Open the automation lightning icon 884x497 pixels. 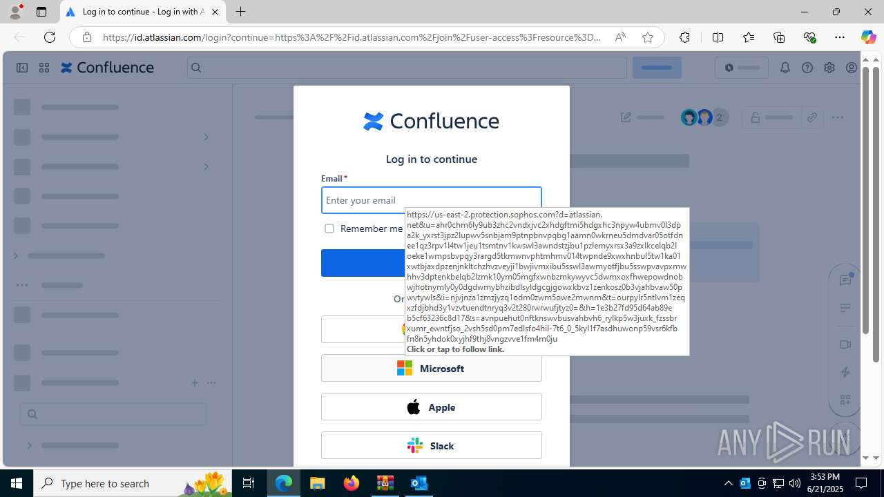coord(845,372)
